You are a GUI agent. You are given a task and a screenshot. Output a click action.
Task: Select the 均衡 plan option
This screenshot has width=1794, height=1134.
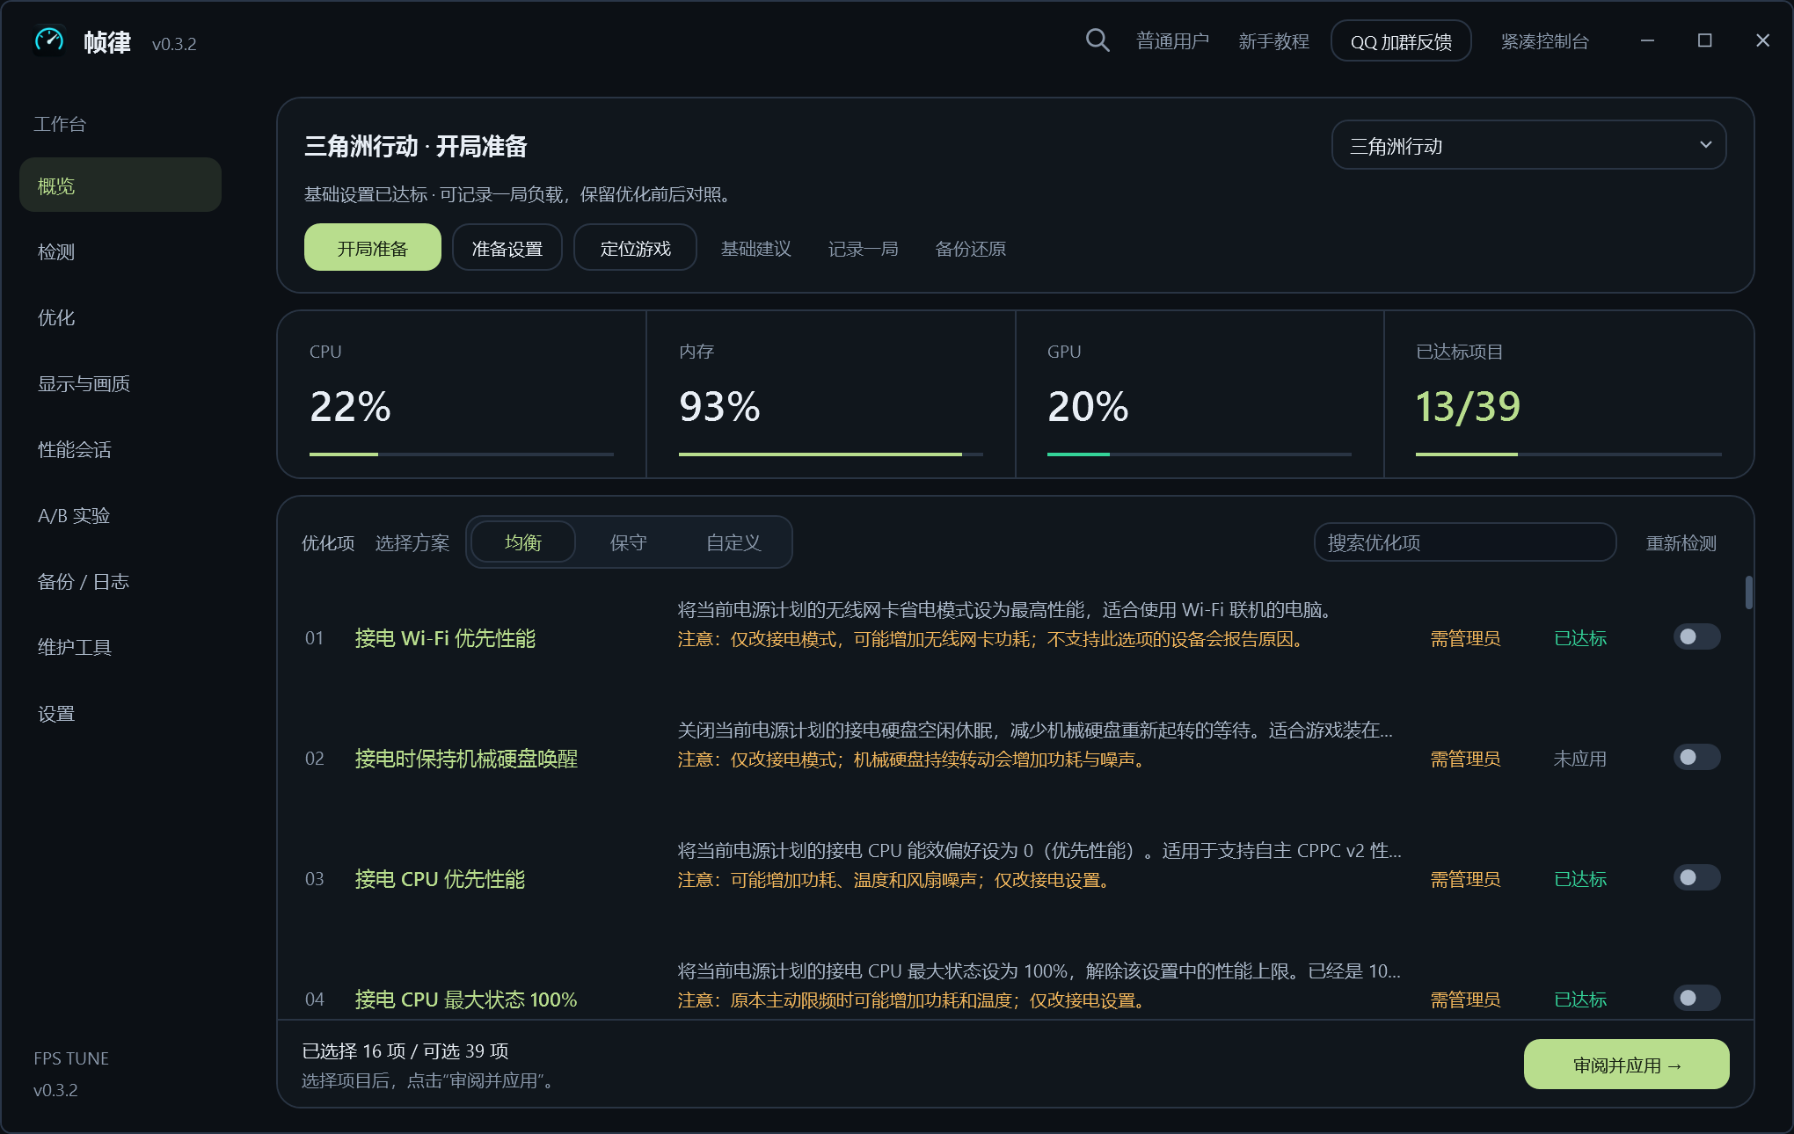[523, 542]
